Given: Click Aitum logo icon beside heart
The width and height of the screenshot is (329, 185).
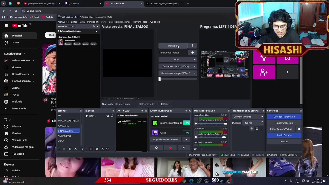Looking at the screenshot, I should (x=184, y=148).
